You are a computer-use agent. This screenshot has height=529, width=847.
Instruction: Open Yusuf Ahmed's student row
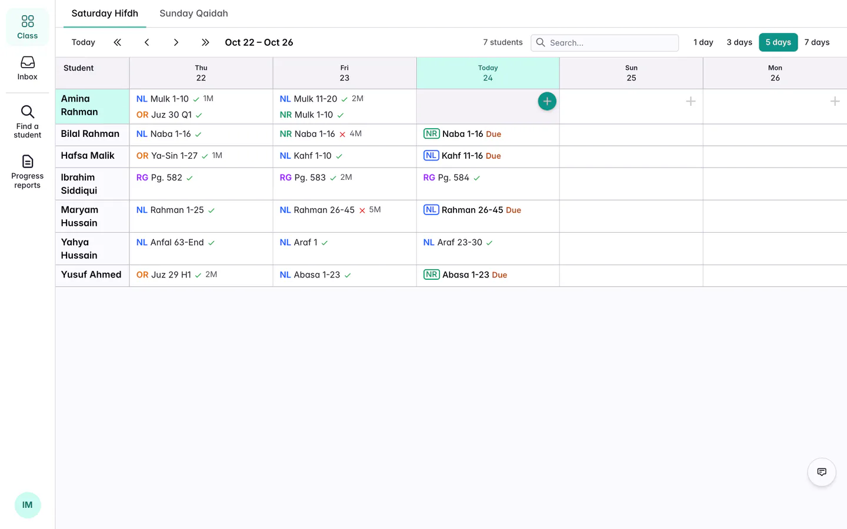pos(92,276)
